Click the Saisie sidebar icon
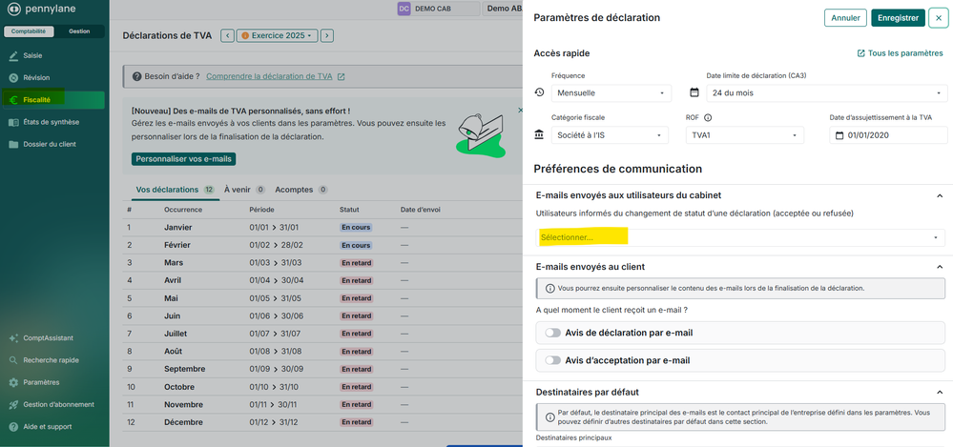Screen dimensions: 953x447 coord(13,55)
